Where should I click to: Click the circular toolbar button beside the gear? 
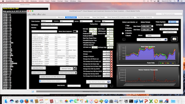[x=44, y=14]
